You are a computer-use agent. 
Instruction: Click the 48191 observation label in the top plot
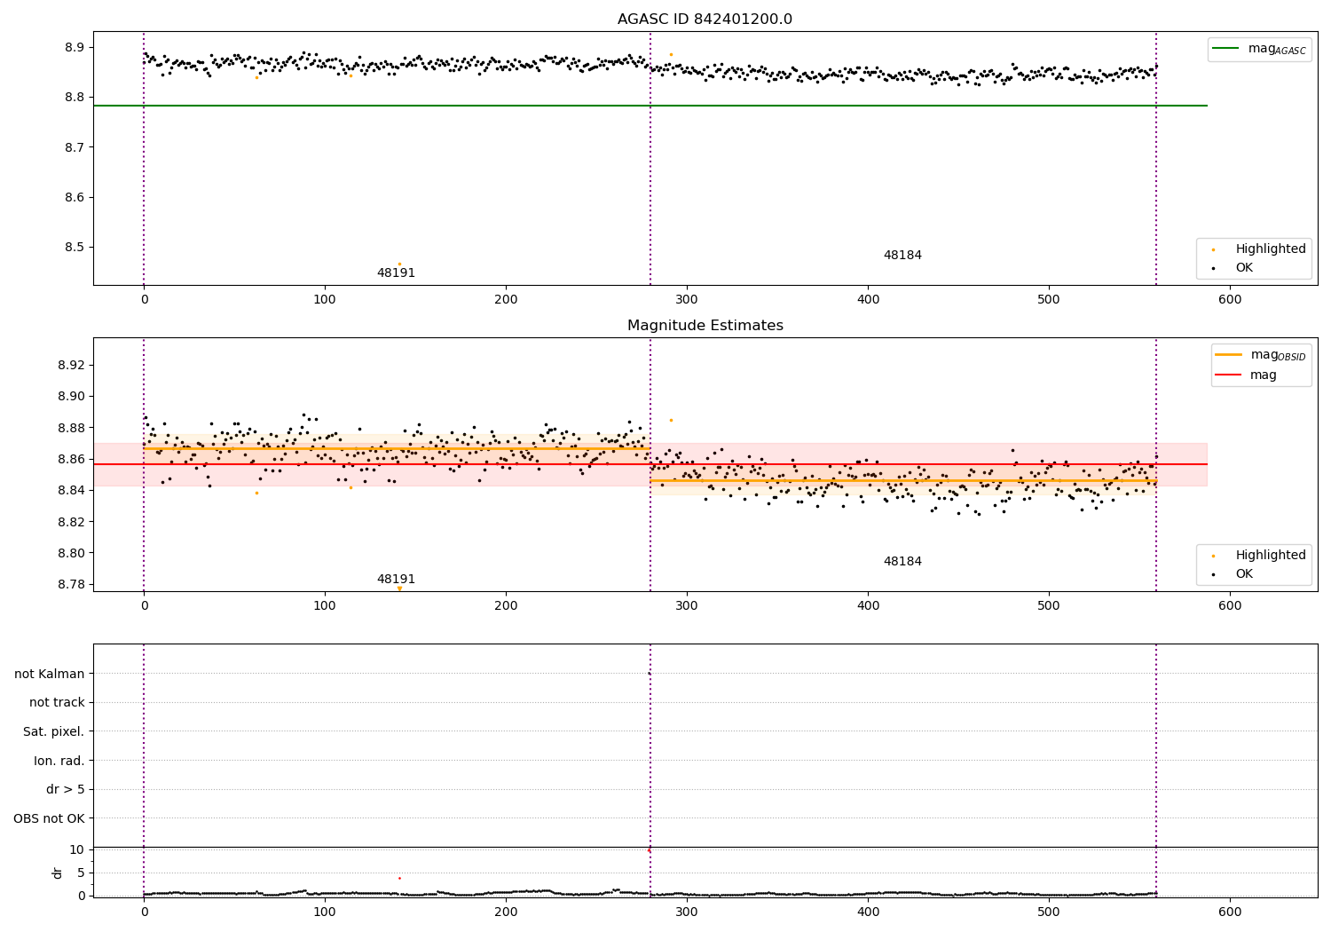(x=396, y=273)
